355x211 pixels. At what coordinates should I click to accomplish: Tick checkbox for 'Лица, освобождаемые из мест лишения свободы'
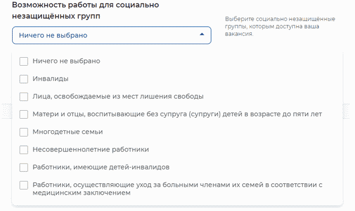24,97
